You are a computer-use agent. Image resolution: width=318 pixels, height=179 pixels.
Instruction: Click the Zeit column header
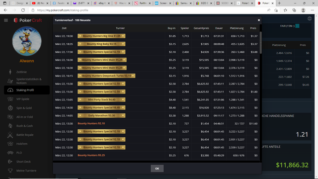64,28
